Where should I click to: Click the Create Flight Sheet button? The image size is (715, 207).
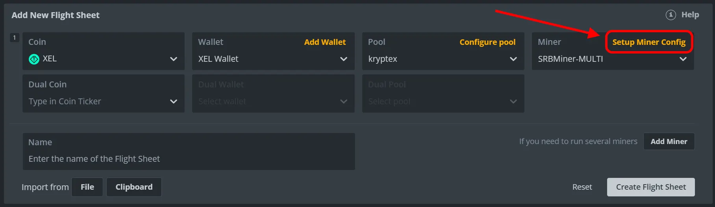tap(650, 187)
